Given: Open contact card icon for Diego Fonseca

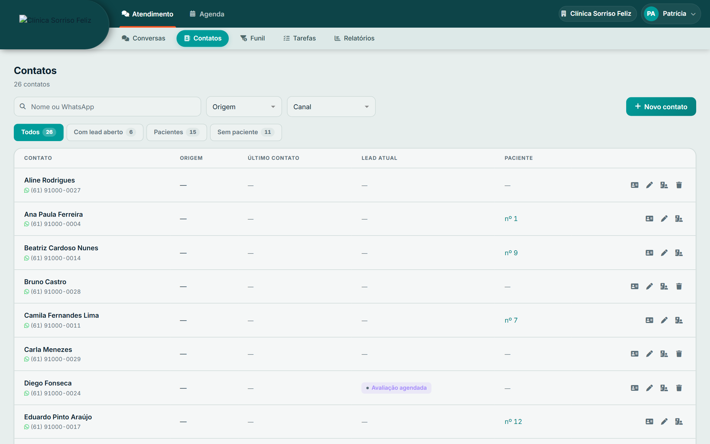Looking at the screenshot, I should pyautogui.click(x=634, y=388).
